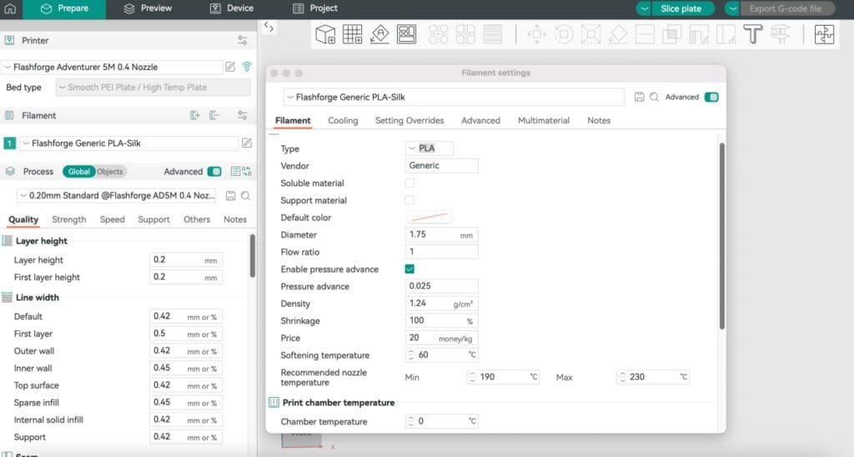Screen dimensions: 854x457
Task: Click the Scale tool icon
Action: coord(590,34)
